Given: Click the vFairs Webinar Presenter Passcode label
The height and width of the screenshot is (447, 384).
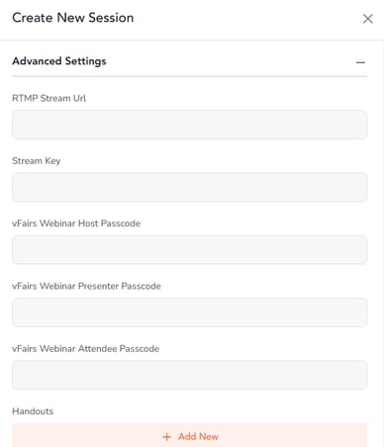Looking at the screenshot, I should pyautogui.click(x=86, y=286).
